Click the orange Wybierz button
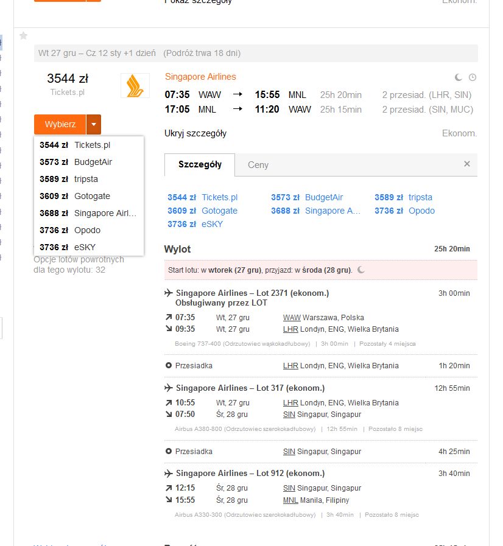This screenshot has height=546, width=503. [60, 124]
